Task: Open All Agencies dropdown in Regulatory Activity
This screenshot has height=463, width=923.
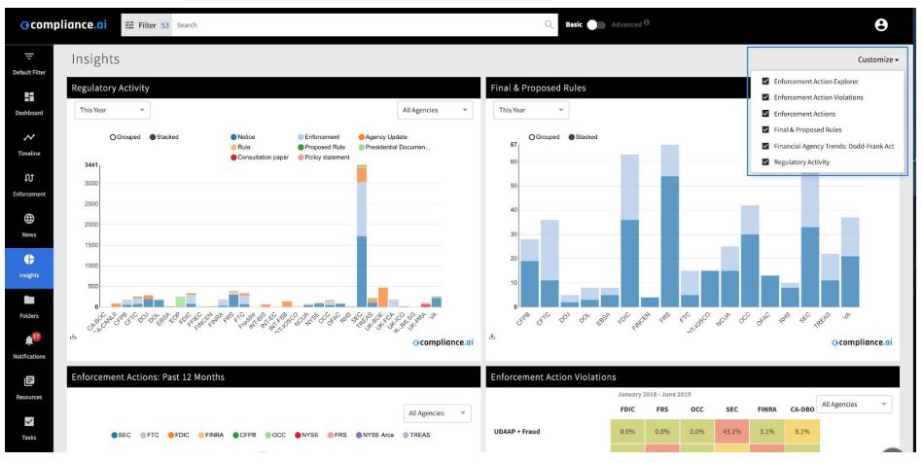Action: 435,110
